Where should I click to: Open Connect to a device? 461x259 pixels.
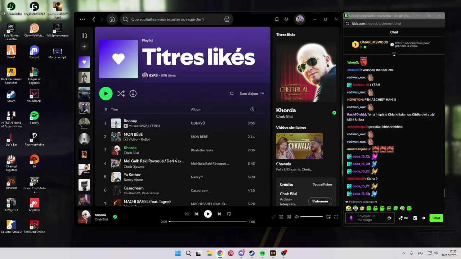(x=289, y=217)
